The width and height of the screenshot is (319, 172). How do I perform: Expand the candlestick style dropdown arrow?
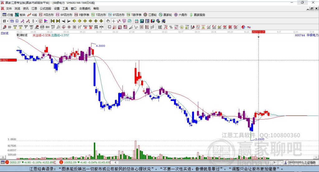coord(36,21)
